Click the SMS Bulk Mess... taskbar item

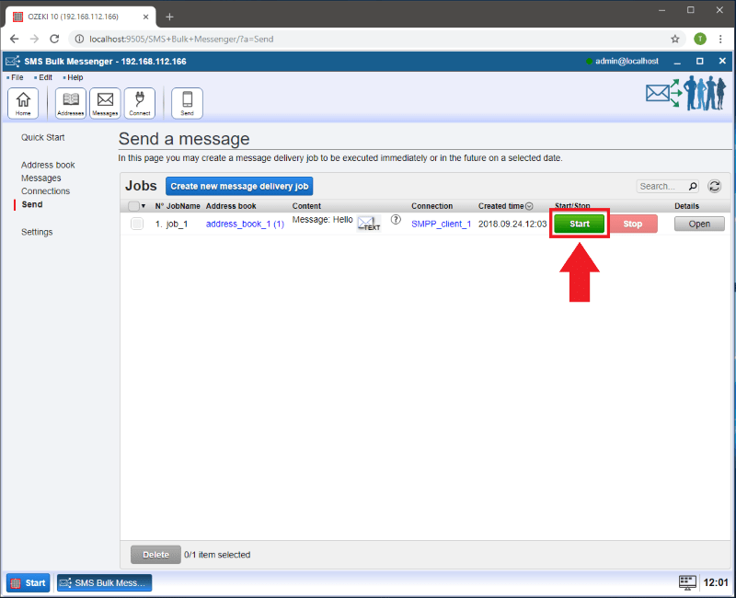tap(104, 582)
